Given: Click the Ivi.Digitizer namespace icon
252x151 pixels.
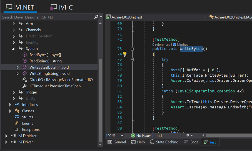Looking at the screenshot, I should [x=13, y=136].
